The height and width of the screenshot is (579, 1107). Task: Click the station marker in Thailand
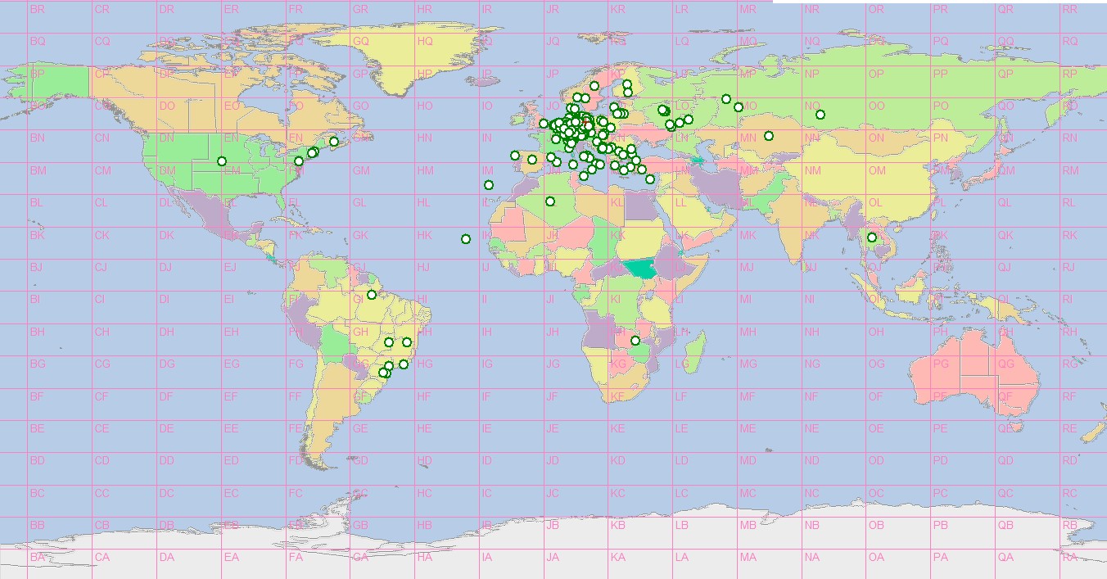(x=872, y=237)
